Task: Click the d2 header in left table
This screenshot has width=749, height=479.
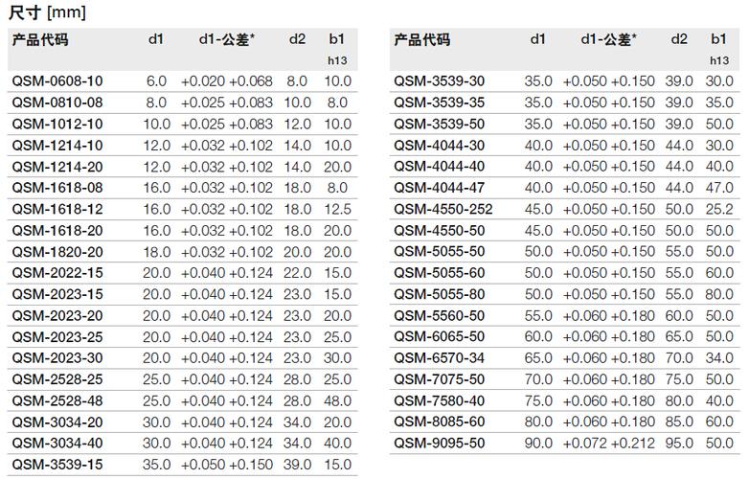Action: [x=297, y=39]
